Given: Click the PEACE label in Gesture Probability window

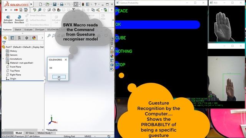Looking at the screenshot, I should (x=121, y=11).
